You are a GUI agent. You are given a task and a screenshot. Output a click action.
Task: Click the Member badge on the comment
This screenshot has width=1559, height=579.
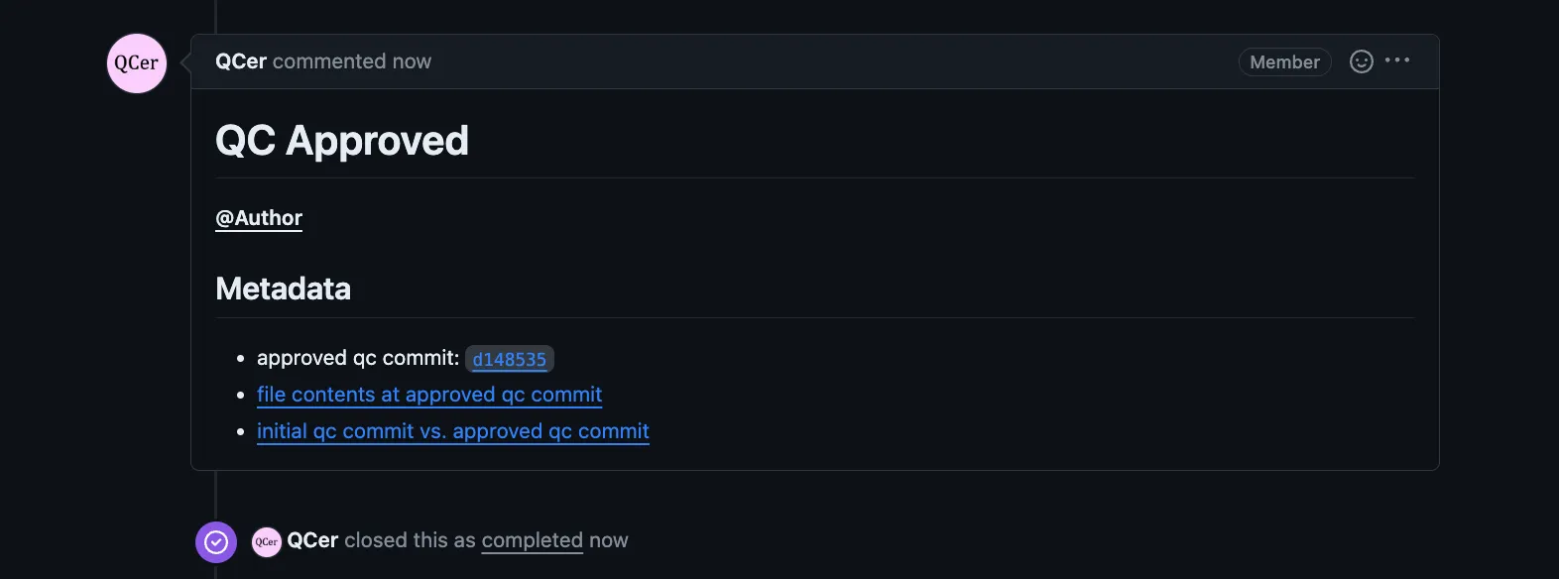pyautogui.click(x=1284, y=62)
